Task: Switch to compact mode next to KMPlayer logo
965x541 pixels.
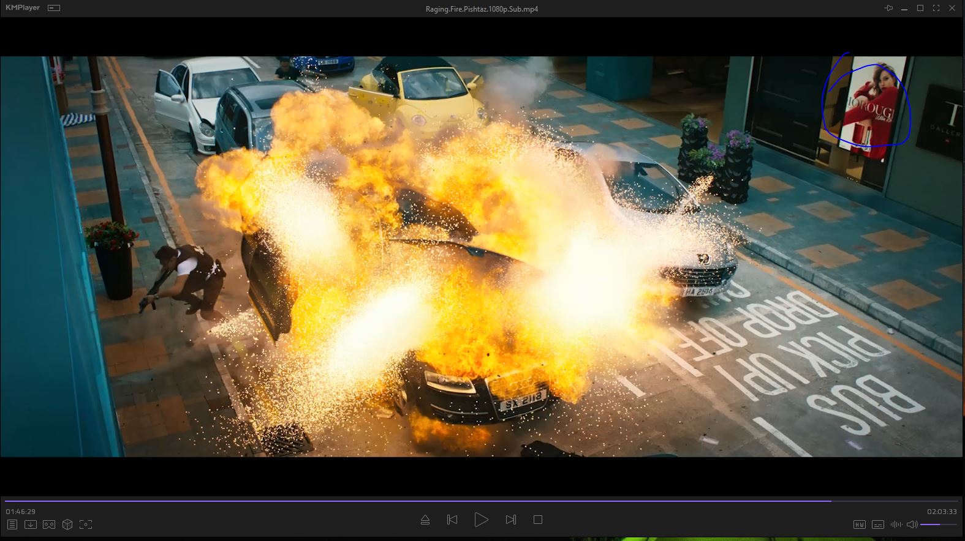Action: point(54,8)
